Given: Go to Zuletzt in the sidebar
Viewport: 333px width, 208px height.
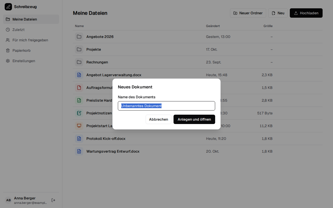Looking at the screenshot, I should click(31, 30).
